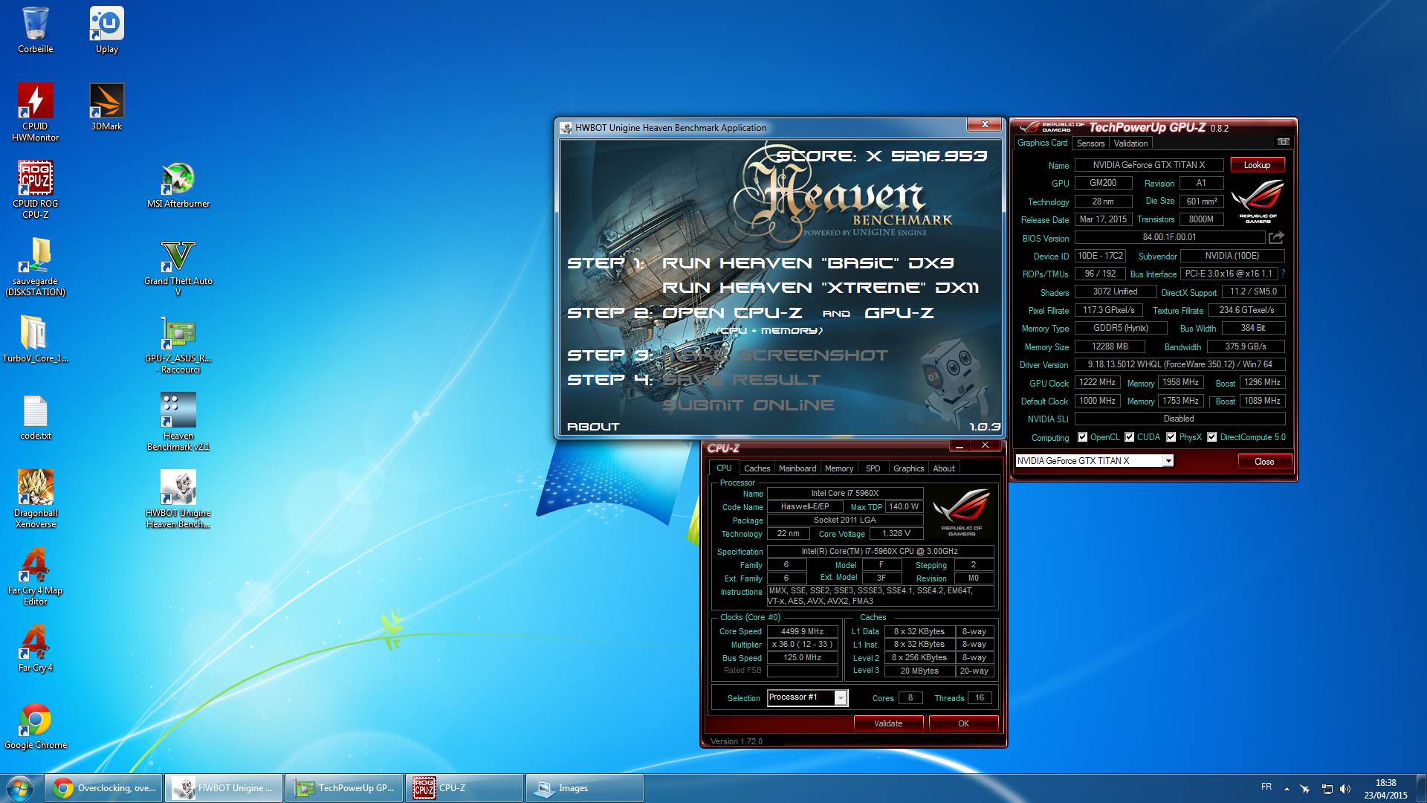Open GPU-Z ASUS ROG Raccourci shortcut

tap(178, 345)
